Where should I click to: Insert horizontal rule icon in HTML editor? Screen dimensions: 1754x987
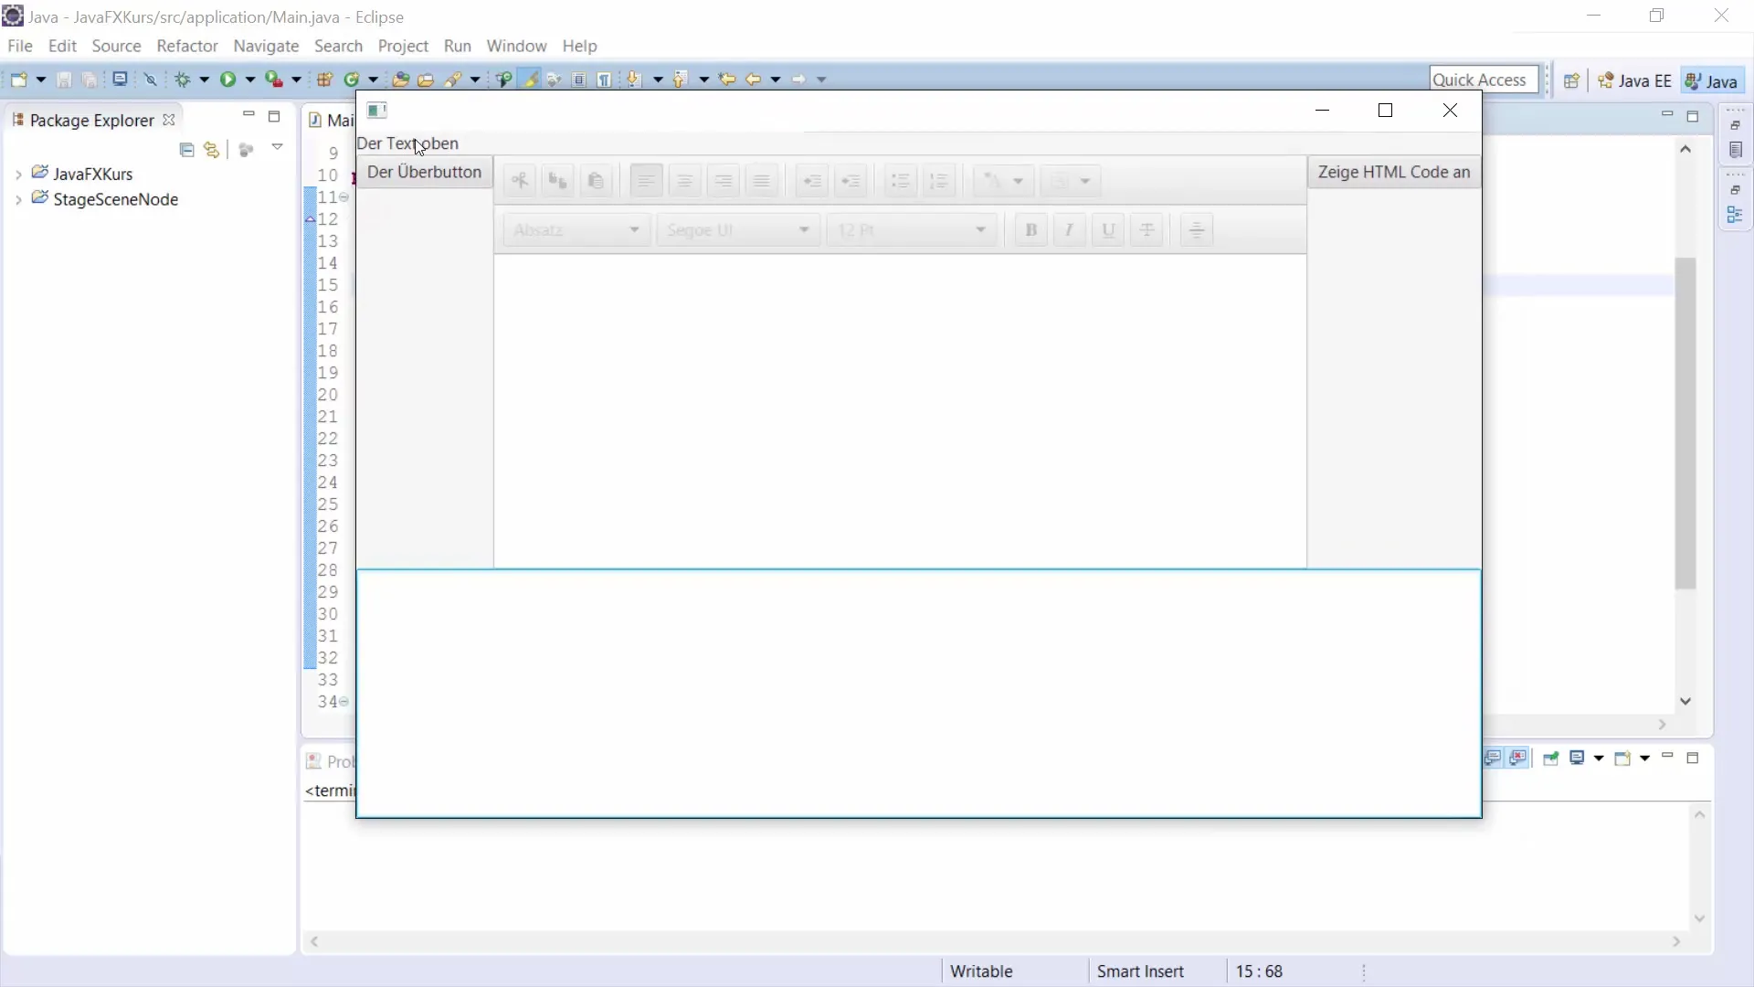click(x=1197, y=230)
